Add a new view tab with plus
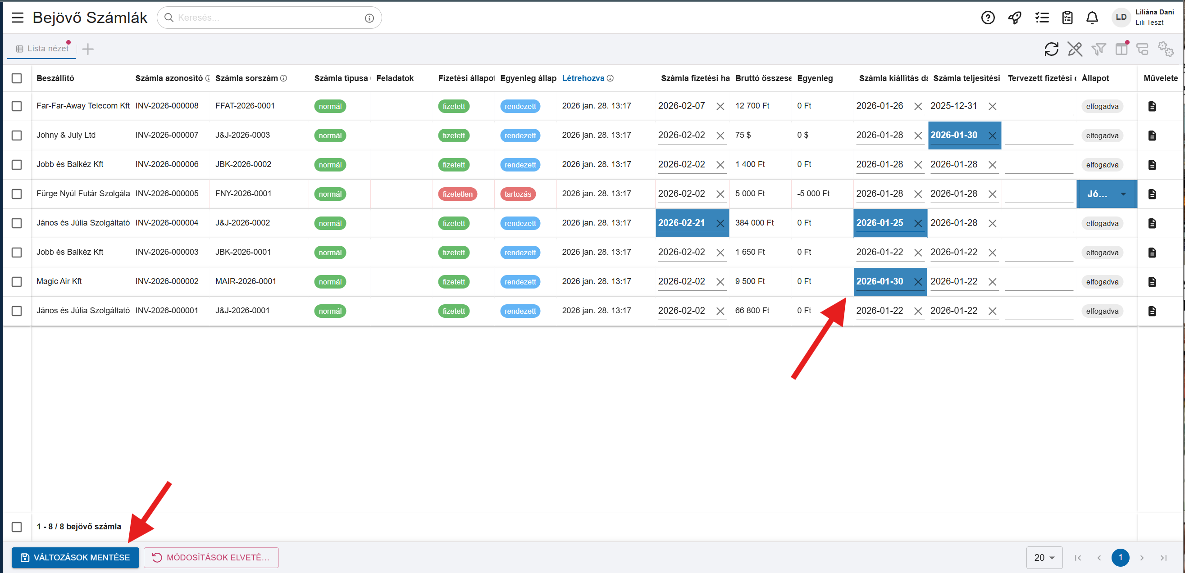The image size is (1185, 573). (x=87, y=49)
